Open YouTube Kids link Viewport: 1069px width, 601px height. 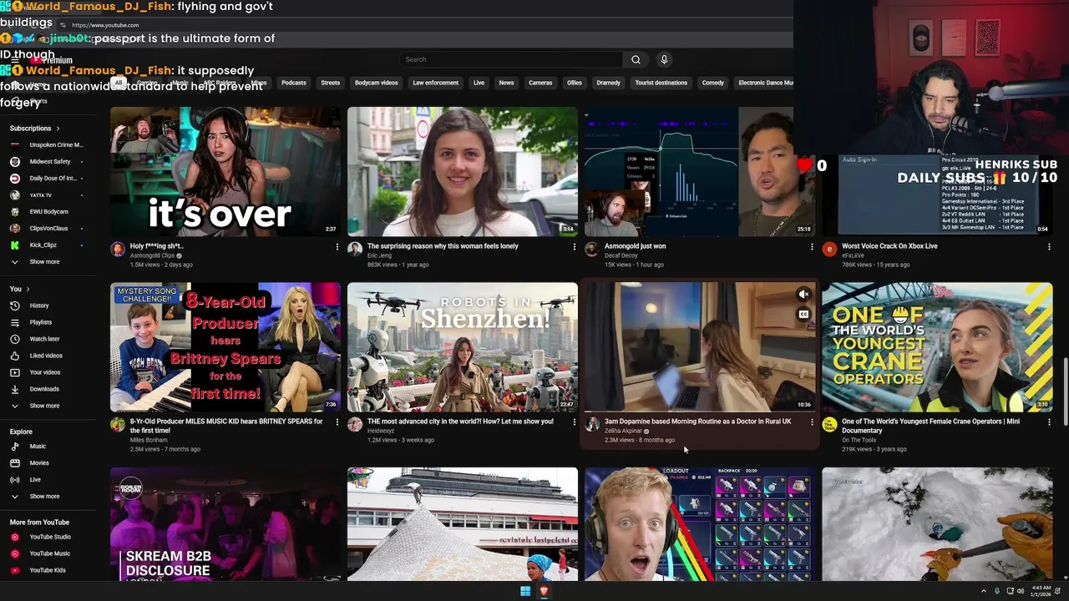tap(48, 570)
